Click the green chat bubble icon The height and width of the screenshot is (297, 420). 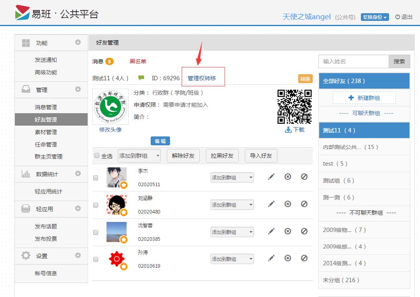(141, 78)
